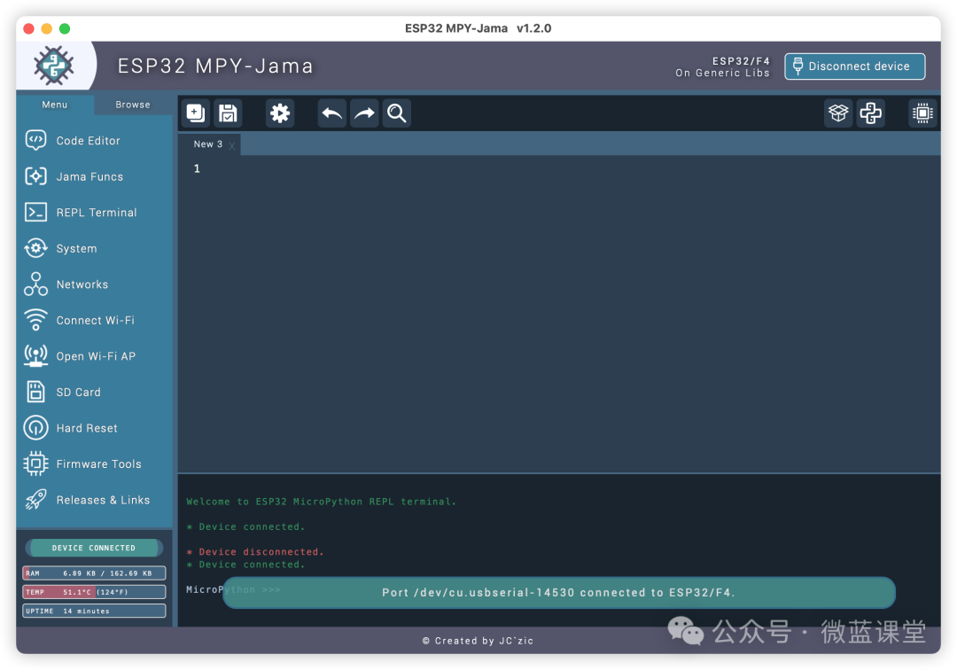
Task: Click the Releases & Links rocket icon
Action: pyautogui.click(x=35, y=500)
